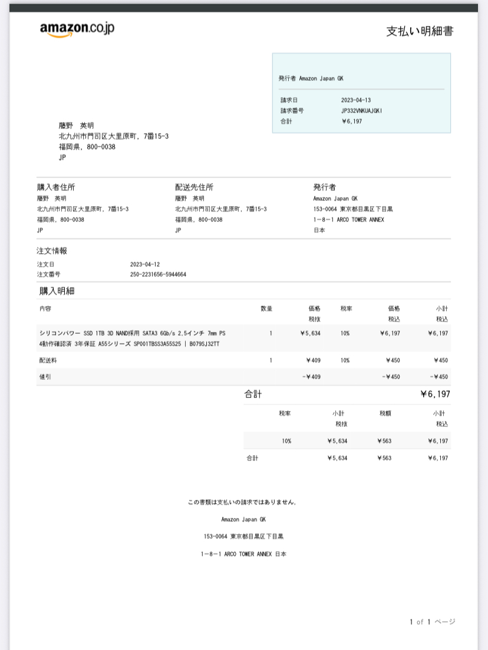Click the 配送料 row label
The image size is (488, 650).
(48, 360)
